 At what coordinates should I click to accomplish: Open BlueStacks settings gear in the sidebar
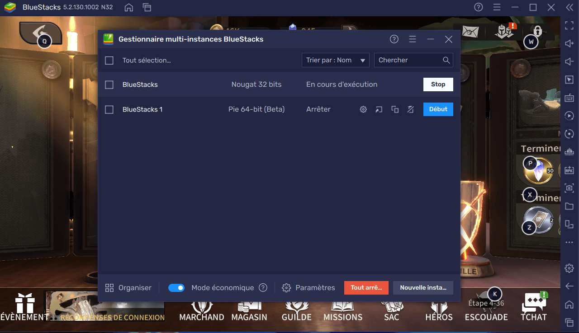[x=569, y=268]
